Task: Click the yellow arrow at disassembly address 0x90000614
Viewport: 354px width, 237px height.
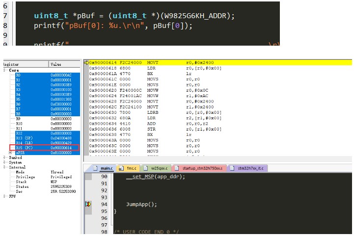Action: (x=86, y=63)
